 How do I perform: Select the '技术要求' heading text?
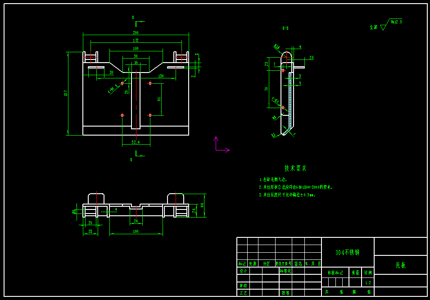295,168
